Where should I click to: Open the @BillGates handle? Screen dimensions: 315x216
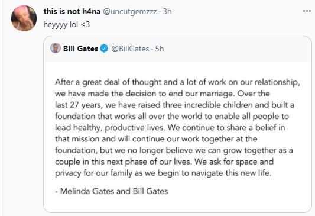tap(130, 49)
